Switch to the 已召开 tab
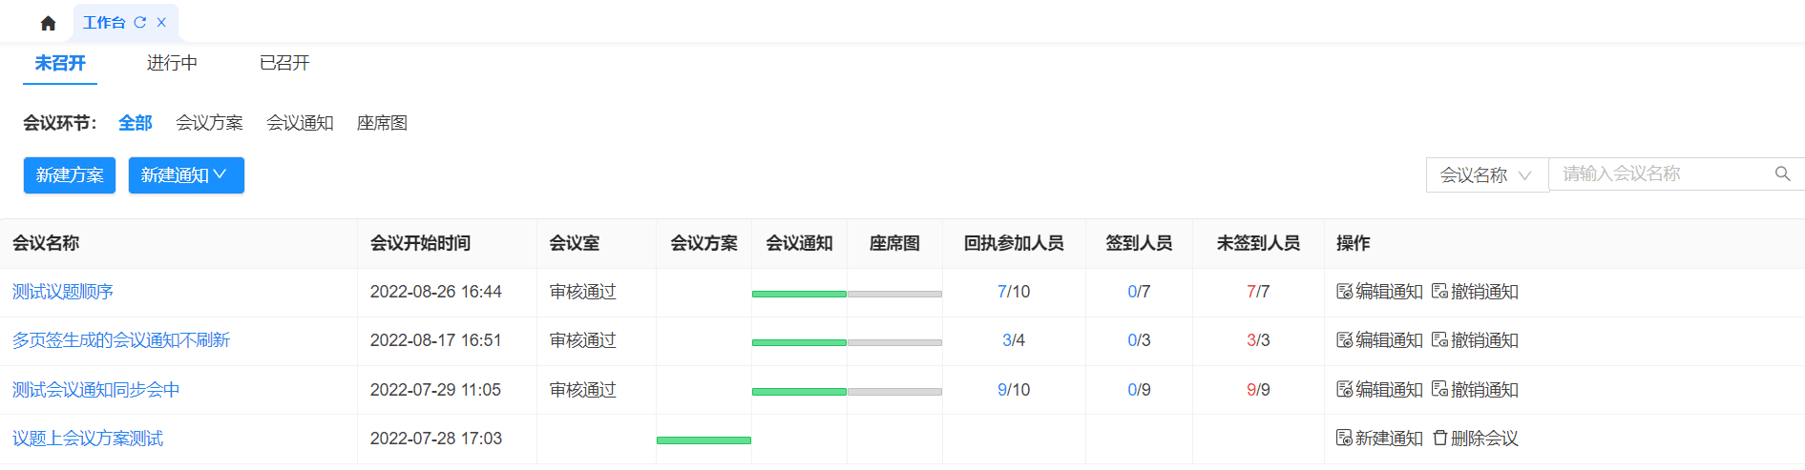1805x470 pixels. [x=284, y=63]
